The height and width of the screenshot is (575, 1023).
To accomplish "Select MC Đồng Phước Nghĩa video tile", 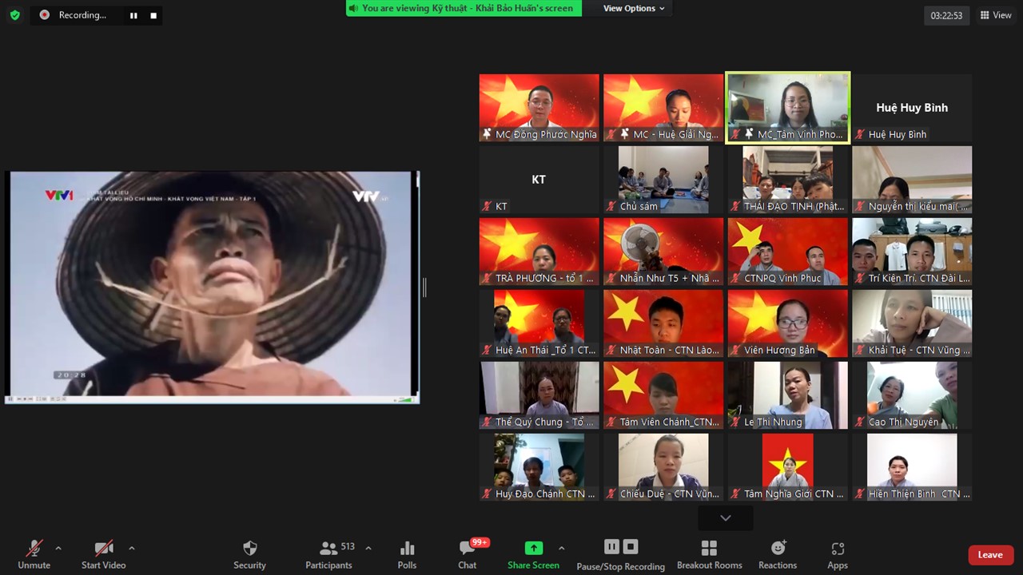I will [x=539, y=108].
